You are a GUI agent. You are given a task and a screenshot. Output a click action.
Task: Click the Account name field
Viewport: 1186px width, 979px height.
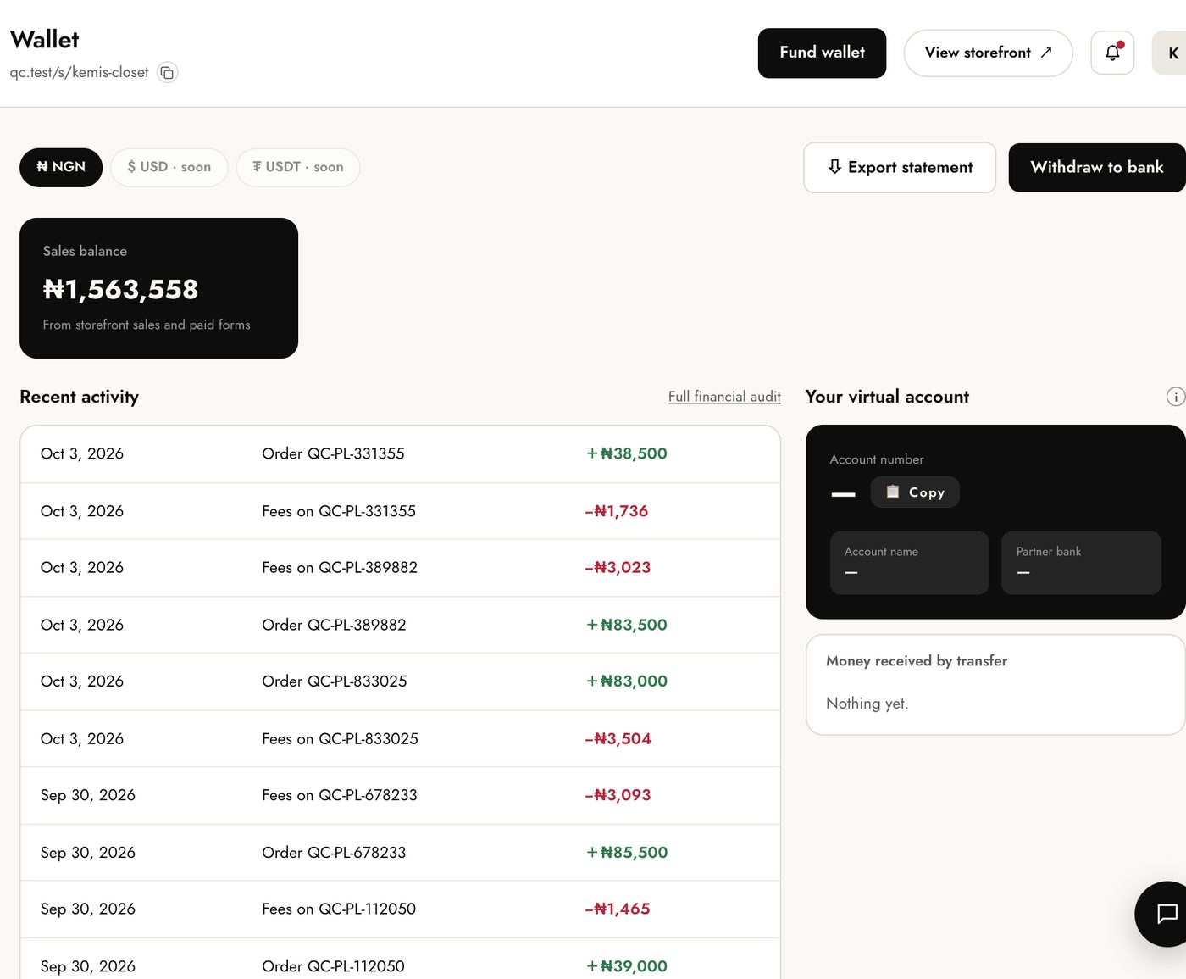[909, 563]
